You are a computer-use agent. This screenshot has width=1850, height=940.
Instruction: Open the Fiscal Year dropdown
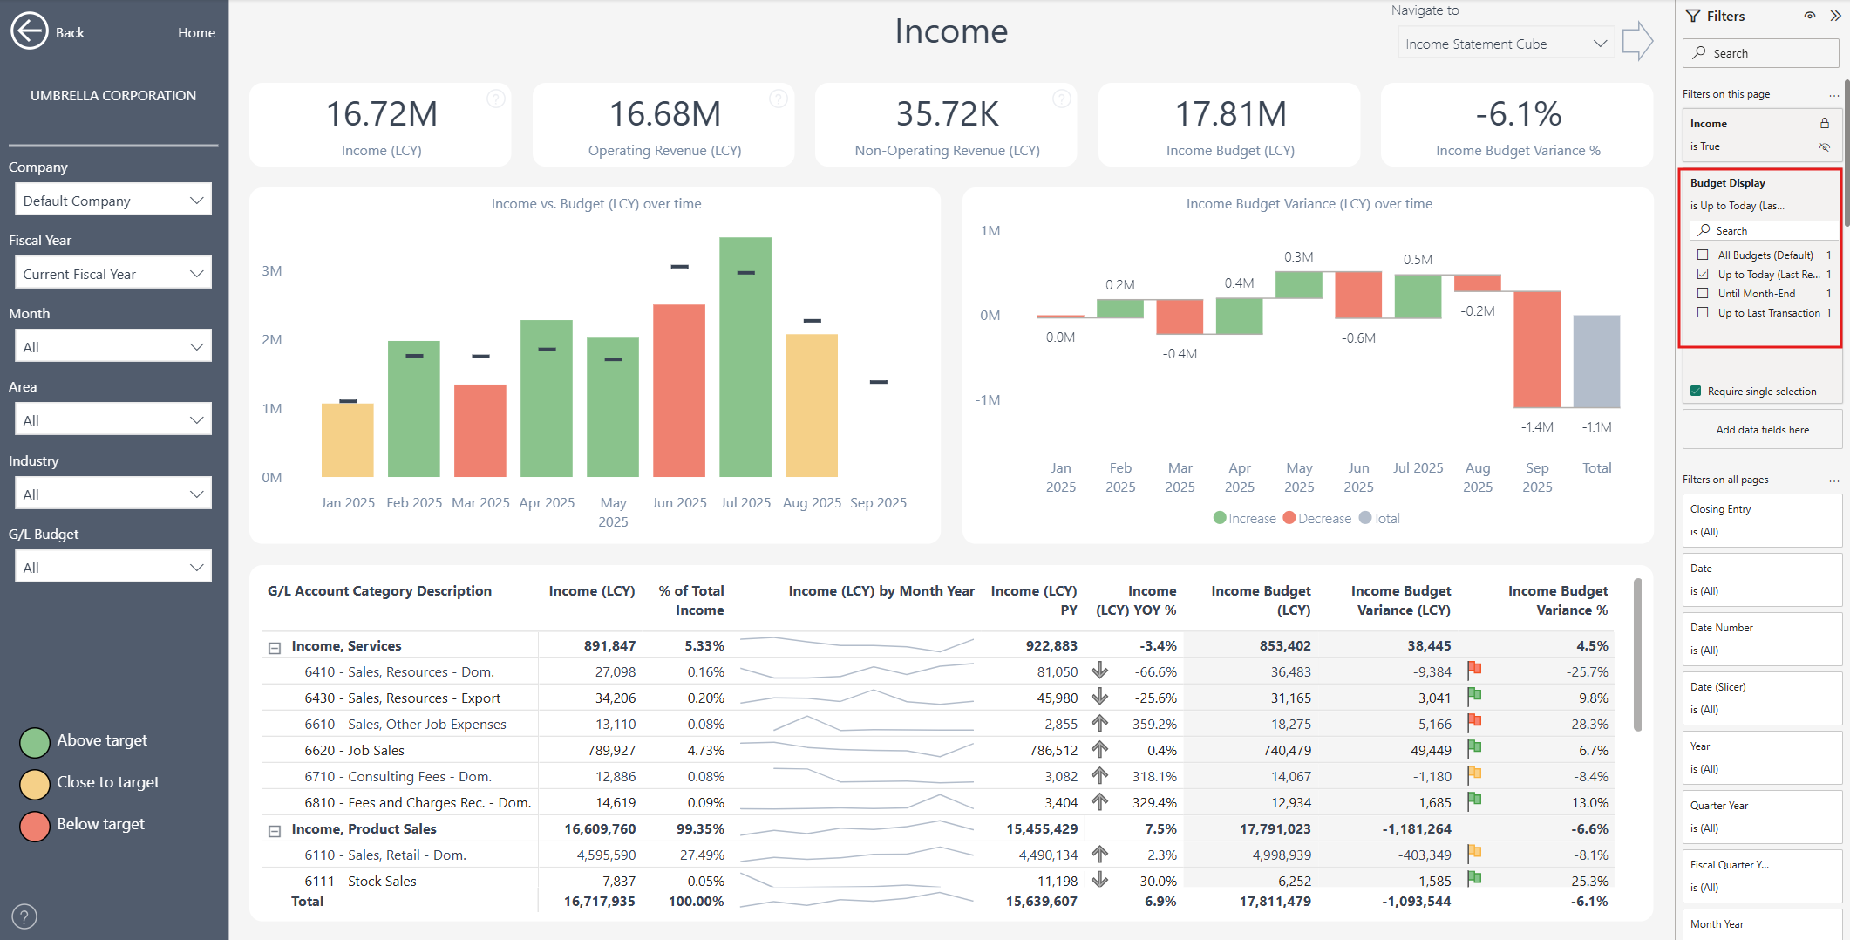(x=112, y=274)
